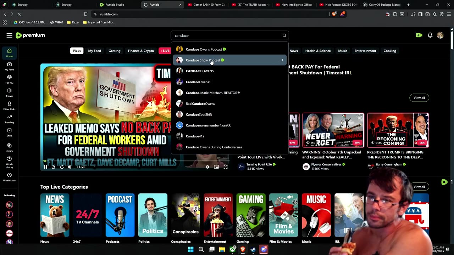This screenshot has width=454, height=255.
Task: Select the Gaming category tab
Action: pos(115,51)
